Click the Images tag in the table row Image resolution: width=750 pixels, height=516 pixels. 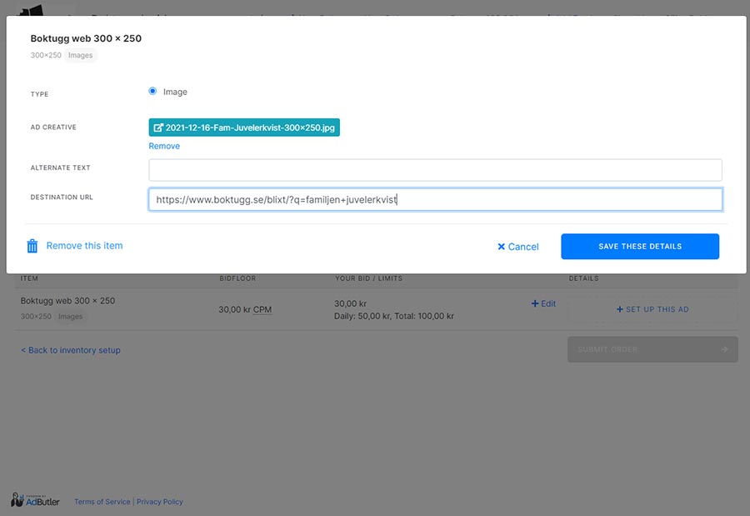click(x=70, y=317)
